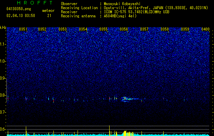The height and width of the screenshot is (136, 214).
Task: Click the tallest yellow intensity spike near 0355
Action: (x=110, y=131)
